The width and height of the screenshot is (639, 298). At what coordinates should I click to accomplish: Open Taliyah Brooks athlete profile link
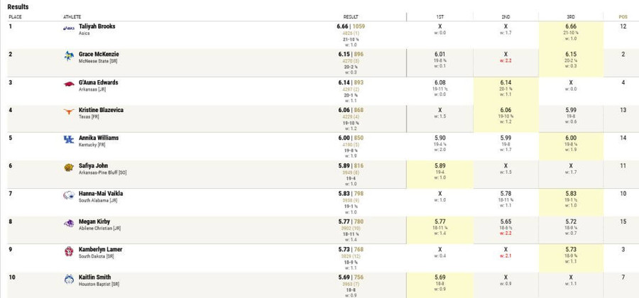point(97,26)
